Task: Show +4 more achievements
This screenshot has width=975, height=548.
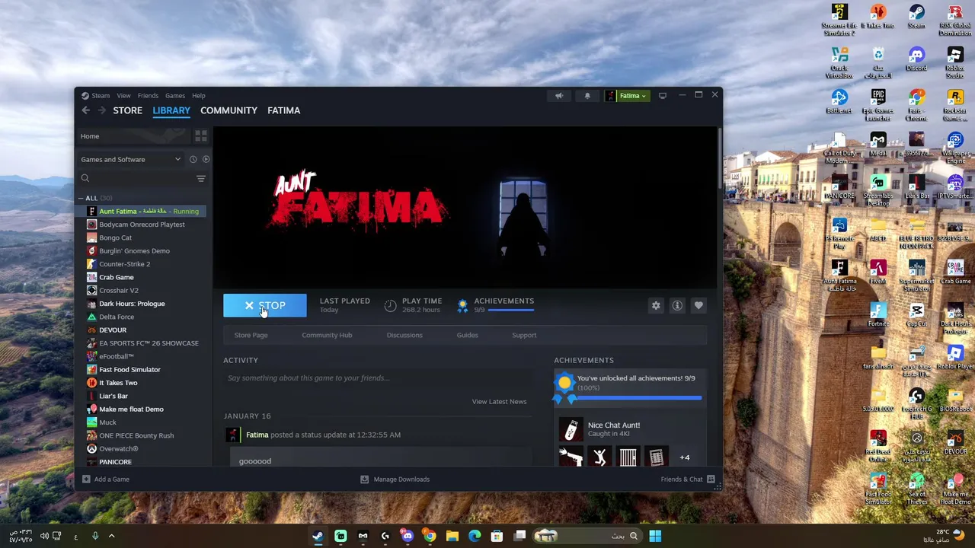Action: [x=684, y=457]
